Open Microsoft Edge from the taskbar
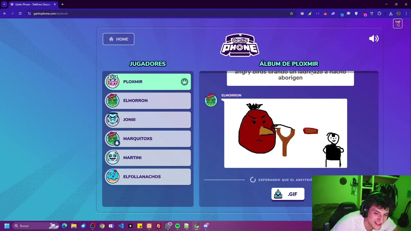The width and height of the screenshot is (411, 231). pyautogui.click(x=64, y=226)
